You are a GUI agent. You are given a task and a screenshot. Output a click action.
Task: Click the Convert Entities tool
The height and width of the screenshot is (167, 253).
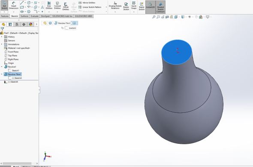click(x=57, y=5)
